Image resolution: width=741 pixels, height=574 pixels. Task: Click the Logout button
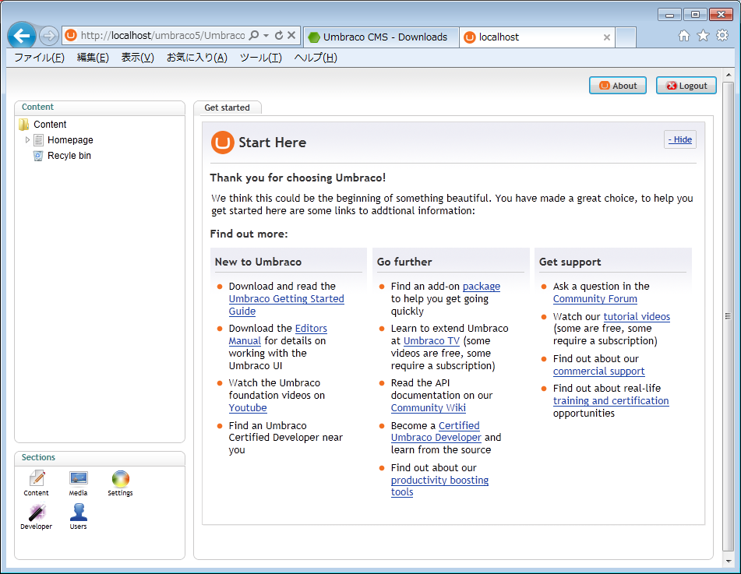[x=686, y=86]
